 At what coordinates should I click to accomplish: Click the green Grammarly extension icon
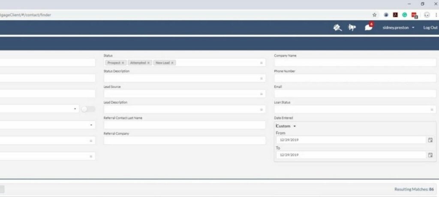tap(405, 15)
